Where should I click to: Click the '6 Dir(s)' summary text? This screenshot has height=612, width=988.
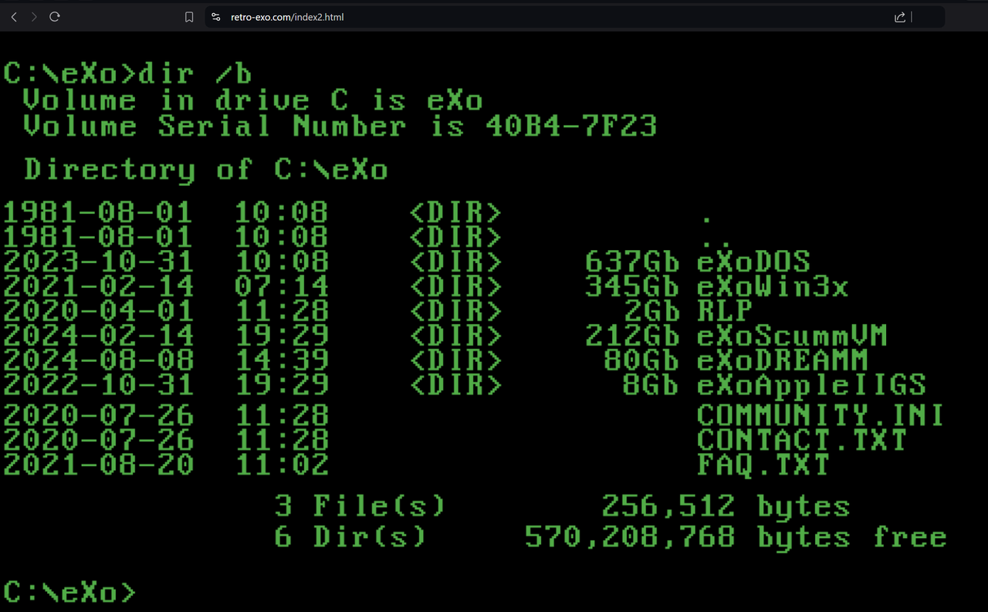click(x=350, y=537)
